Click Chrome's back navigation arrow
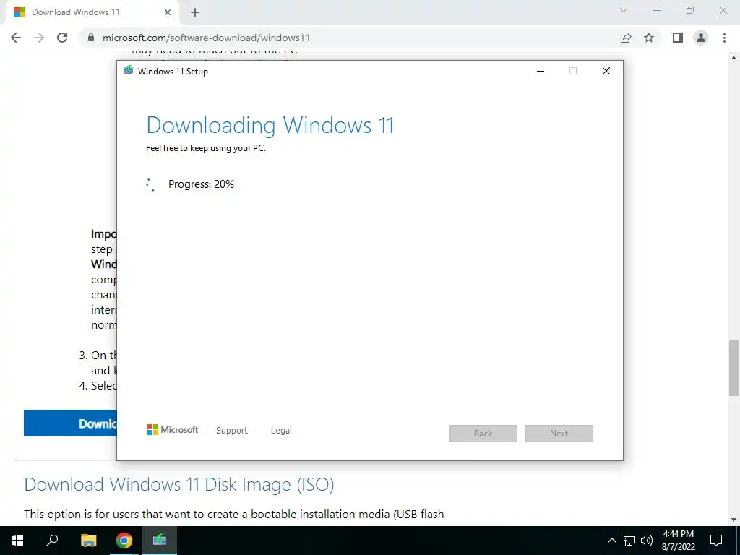 point(16,38)
